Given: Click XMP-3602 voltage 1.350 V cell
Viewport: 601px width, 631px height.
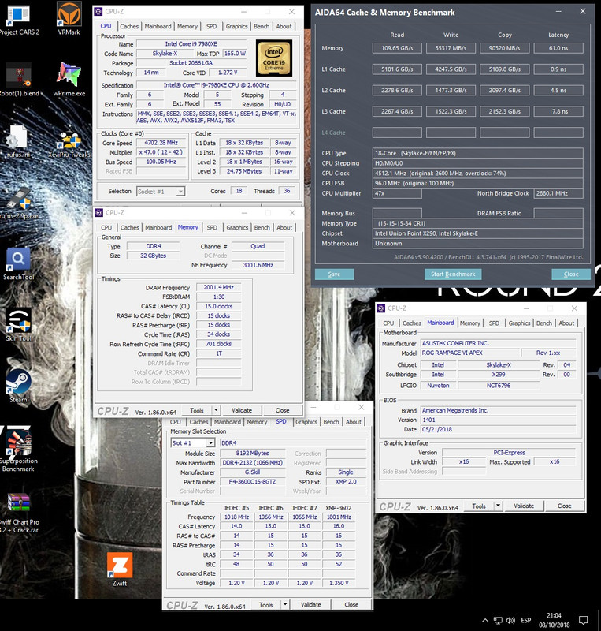Looking at the screenshot, I should (339, 583).
